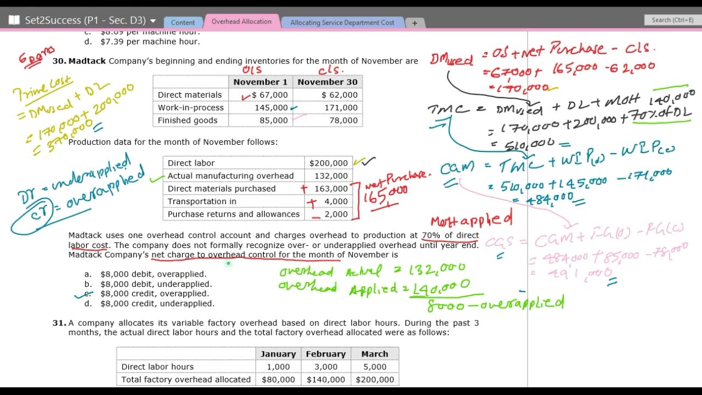
Task: Click the November 30 column header
Action: [327, 82]
